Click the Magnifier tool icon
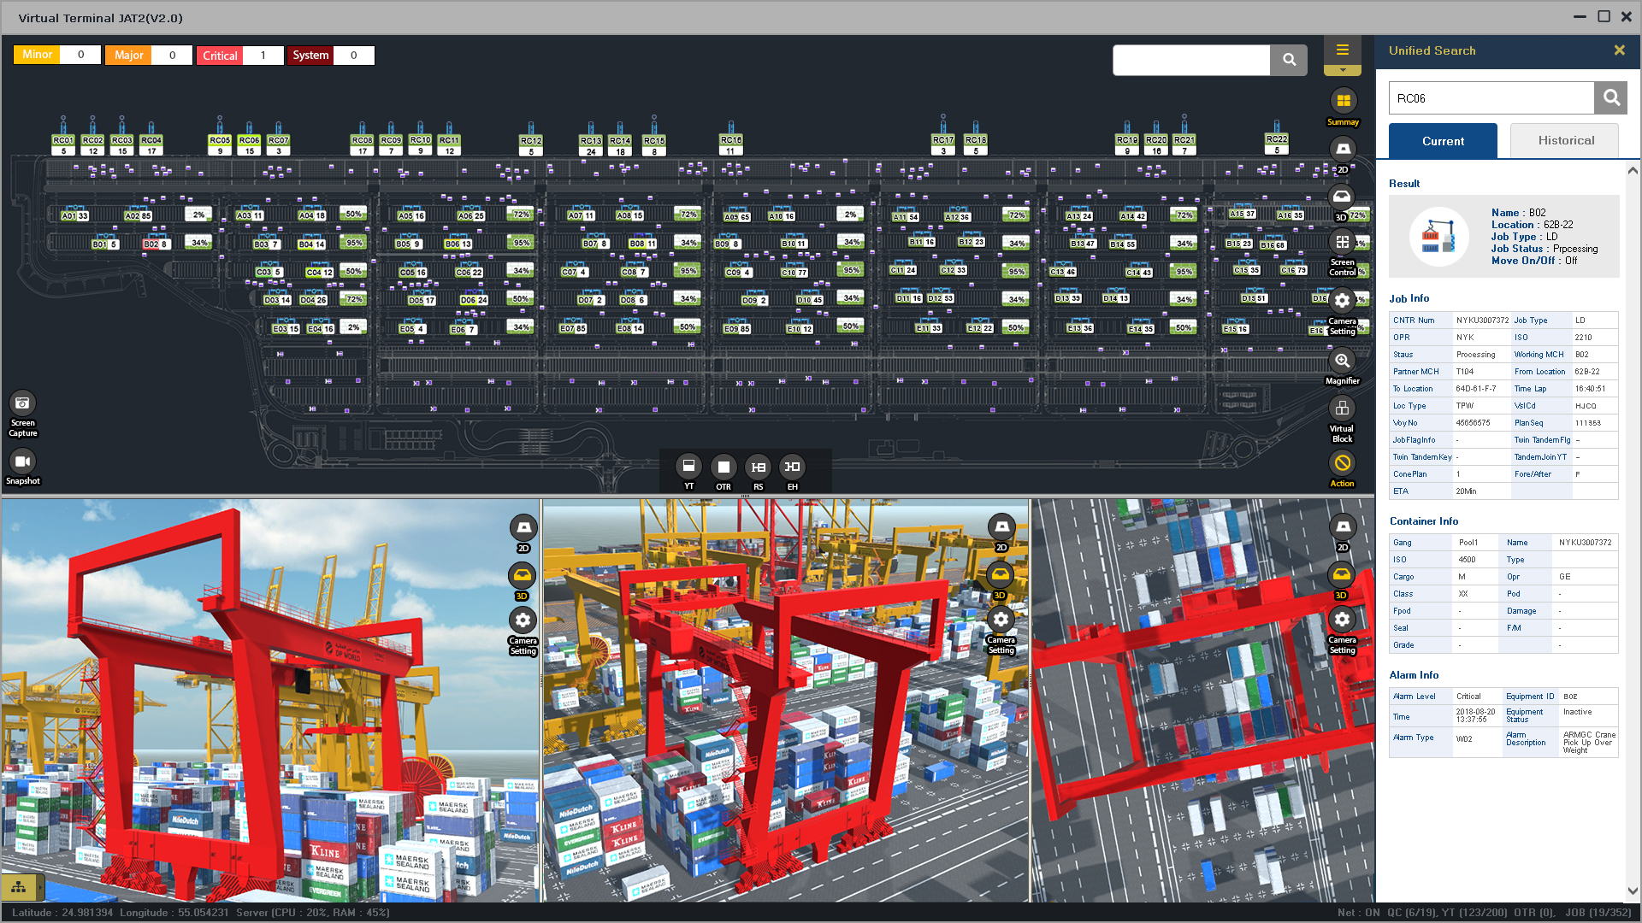1642x923 pixels. (x=1342, y=362)
